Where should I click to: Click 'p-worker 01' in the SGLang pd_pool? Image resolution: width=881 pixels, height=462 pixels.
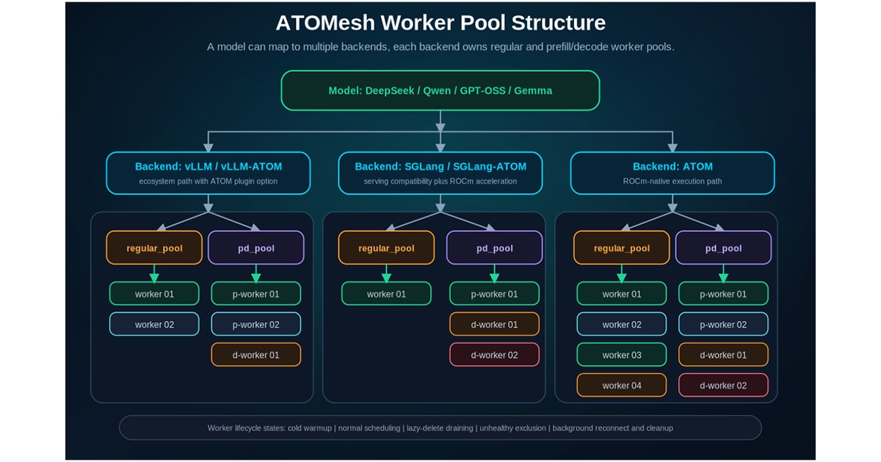494,294
